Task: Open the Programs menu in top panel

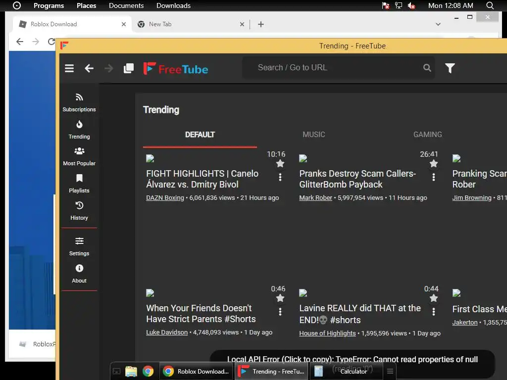Action: point(49,5)
